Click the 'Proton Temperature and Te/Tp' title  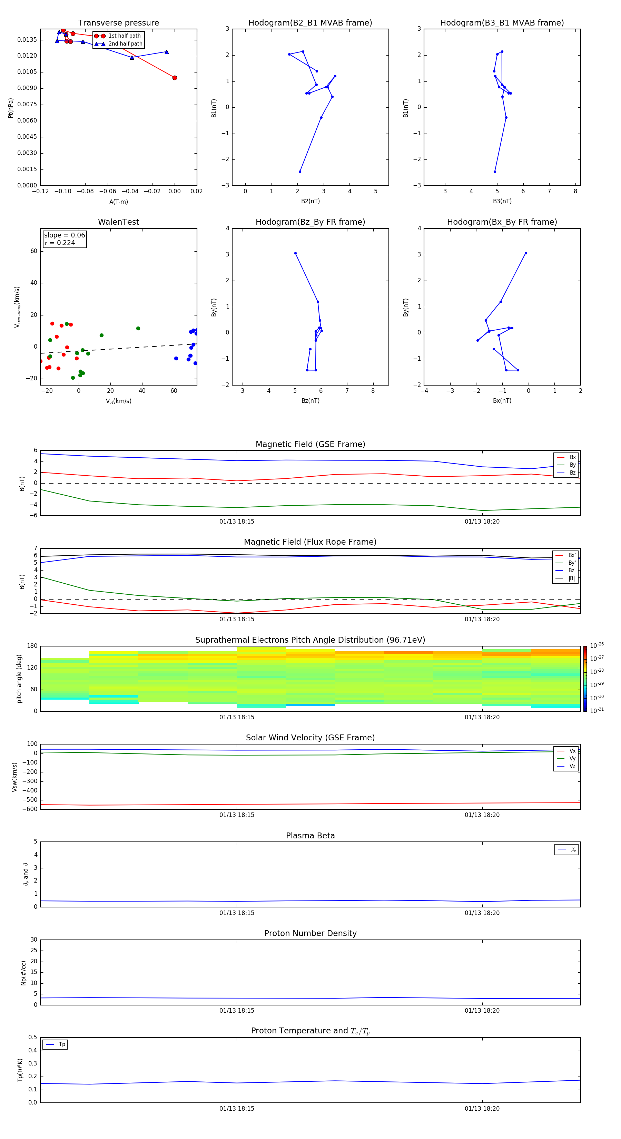coord(310,1031)
